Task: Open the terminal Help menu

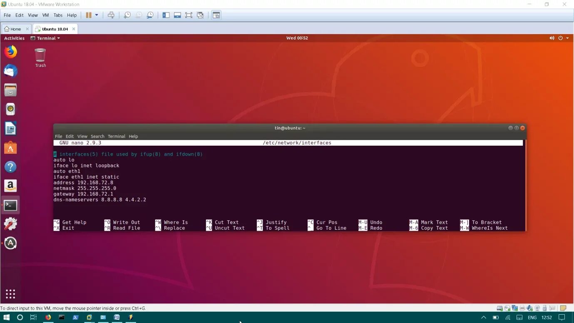Action: [133, 136]
